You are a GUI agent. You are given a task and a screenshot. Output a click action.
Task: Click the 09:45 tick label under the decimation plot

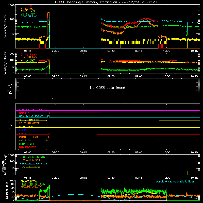pos(139,178)
